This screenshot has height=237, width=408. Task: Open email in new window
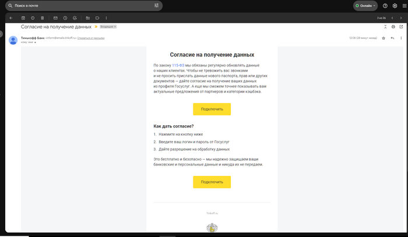[401, 27]
